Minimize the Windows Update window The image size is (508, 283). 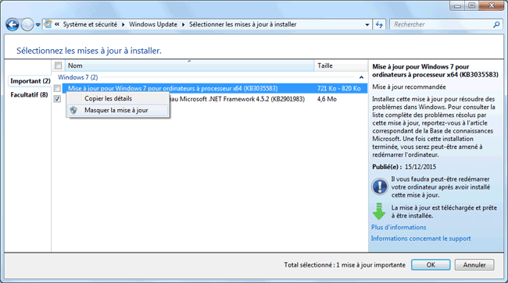457,5
